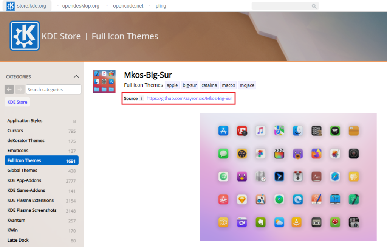Click the Sketch diamond icon in preview
Viewport: 387px width, 247px height.
pos(242,199)
